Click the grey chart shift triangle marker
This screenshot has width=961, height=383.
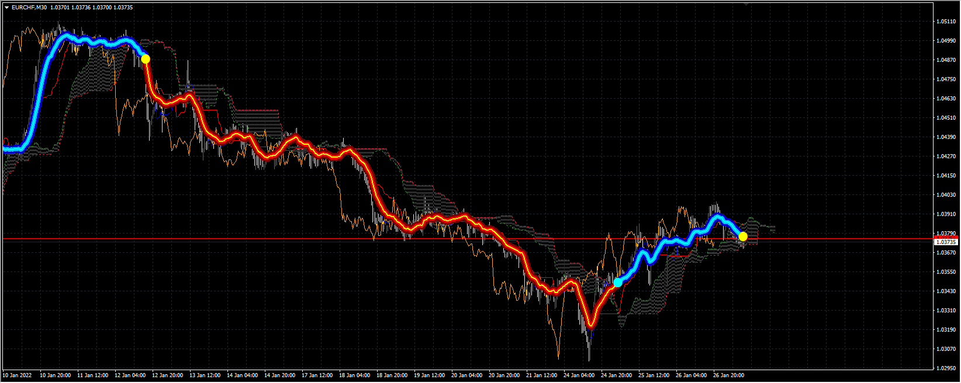[746, 4]
